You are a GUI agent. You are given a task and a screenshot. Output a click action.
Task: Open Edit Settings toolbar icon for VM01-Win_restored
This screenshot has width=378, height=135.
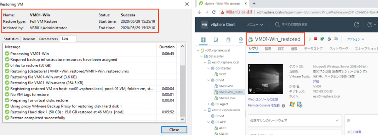coord(329,39)
